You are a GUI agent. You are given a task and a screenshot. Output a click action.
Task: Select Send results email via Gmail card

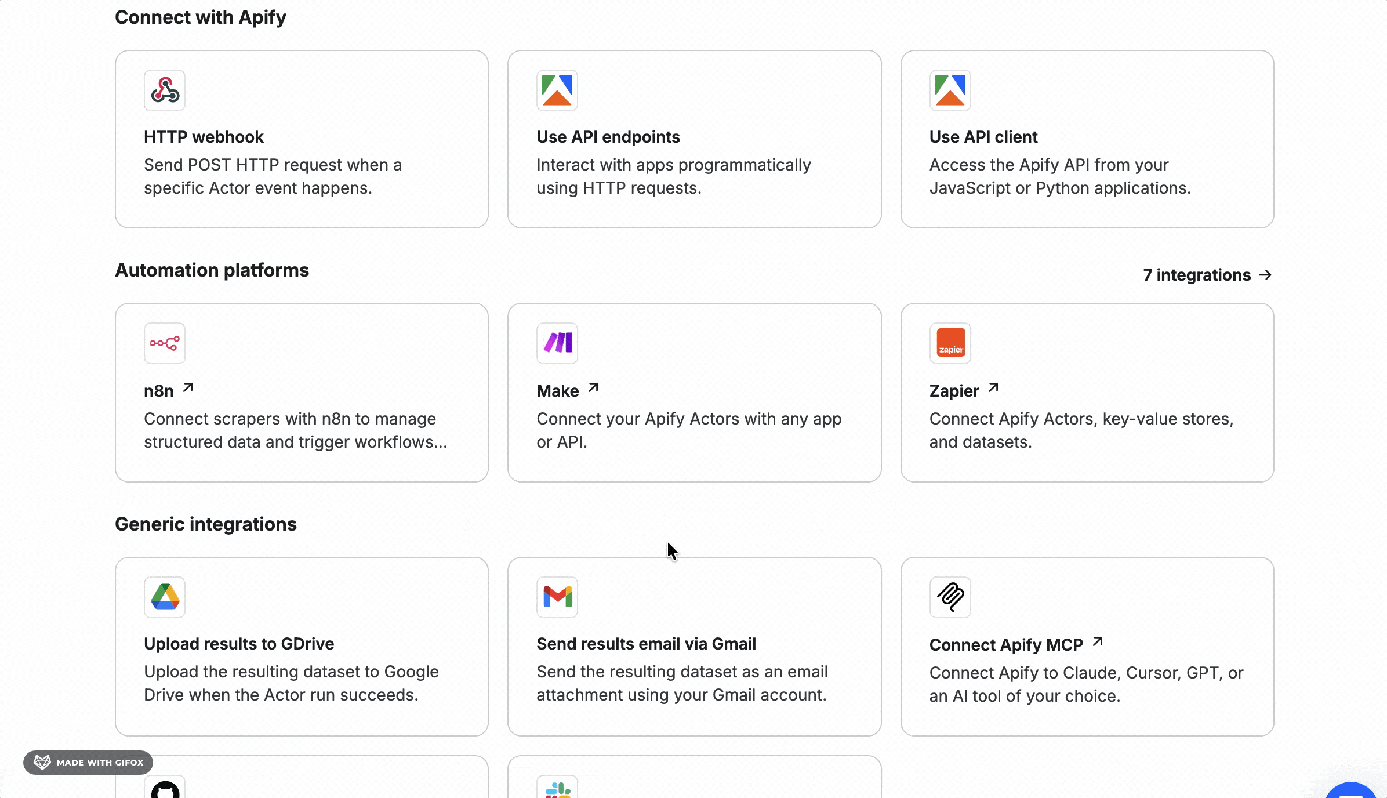pyautogui.click(x=694, y=647)
